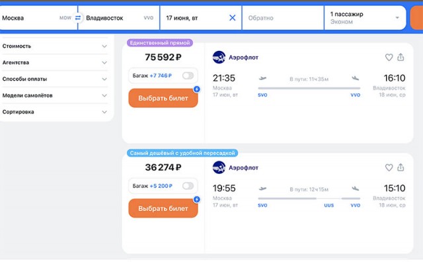The height and width of the screenshot is (262, 423).
Task: Click takeoff plane icon on 19:55 flight
Action: (x=262, y=189)
